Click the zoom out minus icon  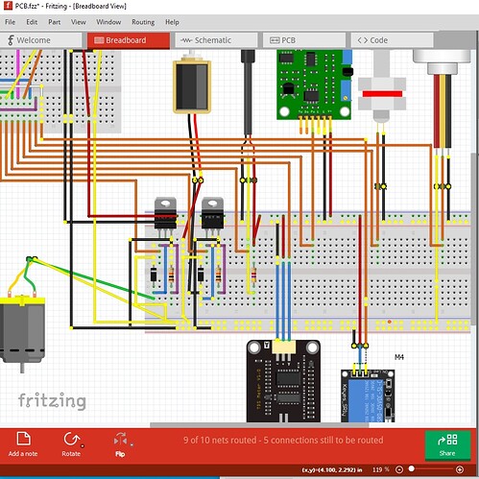pos(399,469)
